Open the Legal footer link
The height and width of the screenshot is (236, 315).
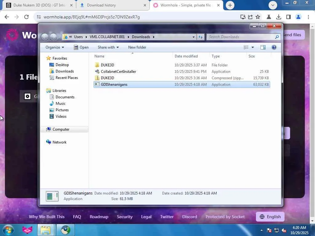[x=146, y=217]
